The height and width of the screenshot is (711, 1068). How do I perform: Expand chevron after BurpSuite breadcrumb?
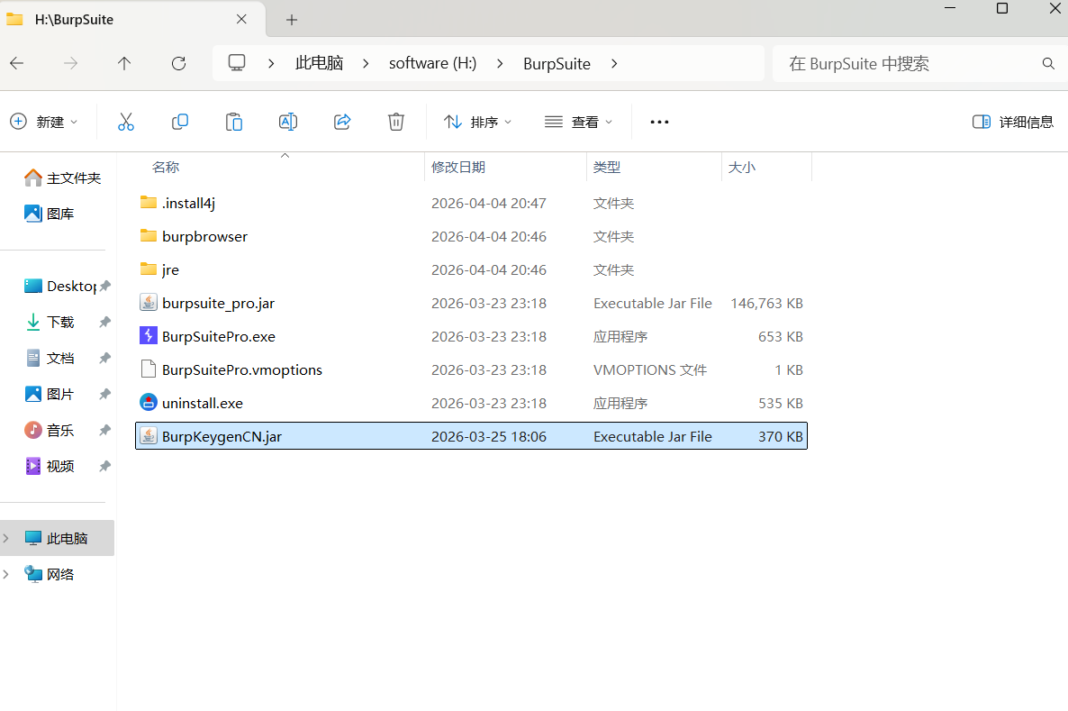pyautogui.click(x=614, y=63)
